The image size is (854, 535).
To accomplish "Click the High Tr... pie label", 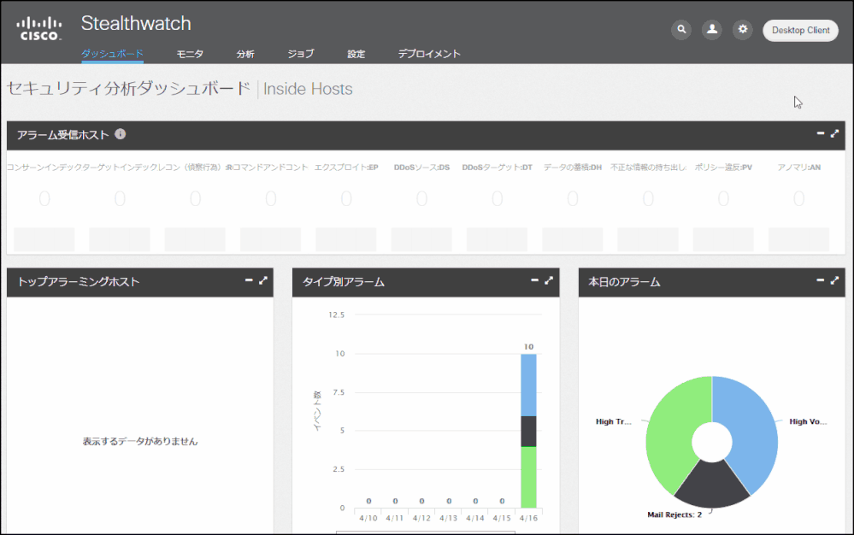I will point(613,421).
